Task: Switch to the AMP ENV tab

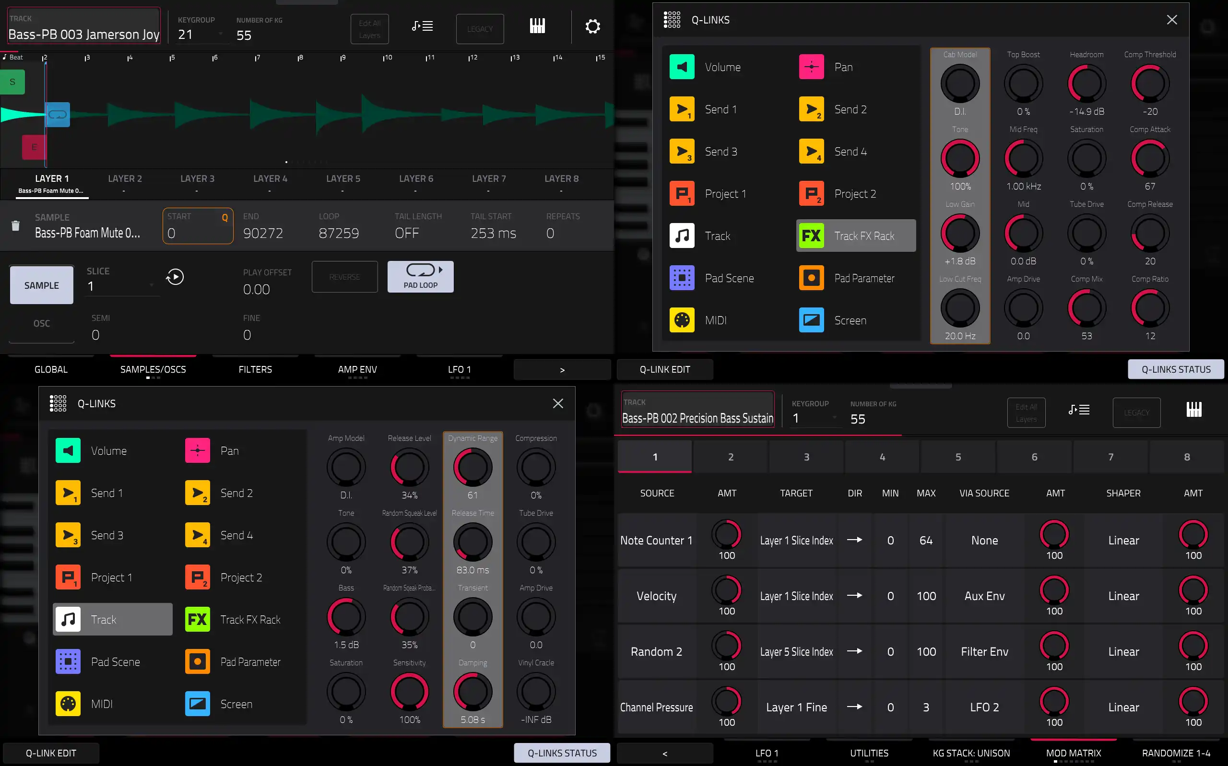Action: [358, 369]
